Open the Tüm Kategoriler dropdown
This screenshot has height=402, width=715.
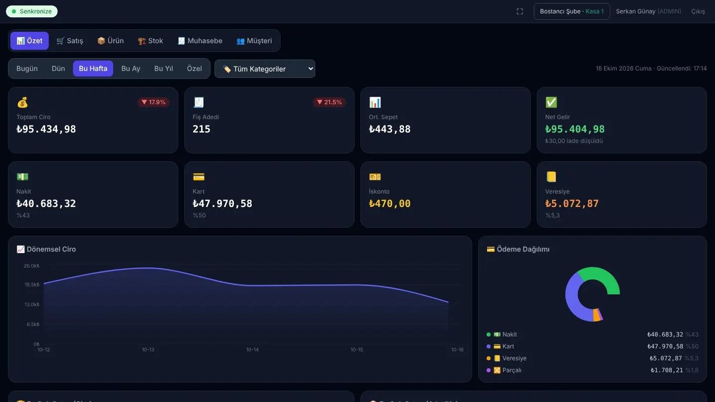coord(265,69)
